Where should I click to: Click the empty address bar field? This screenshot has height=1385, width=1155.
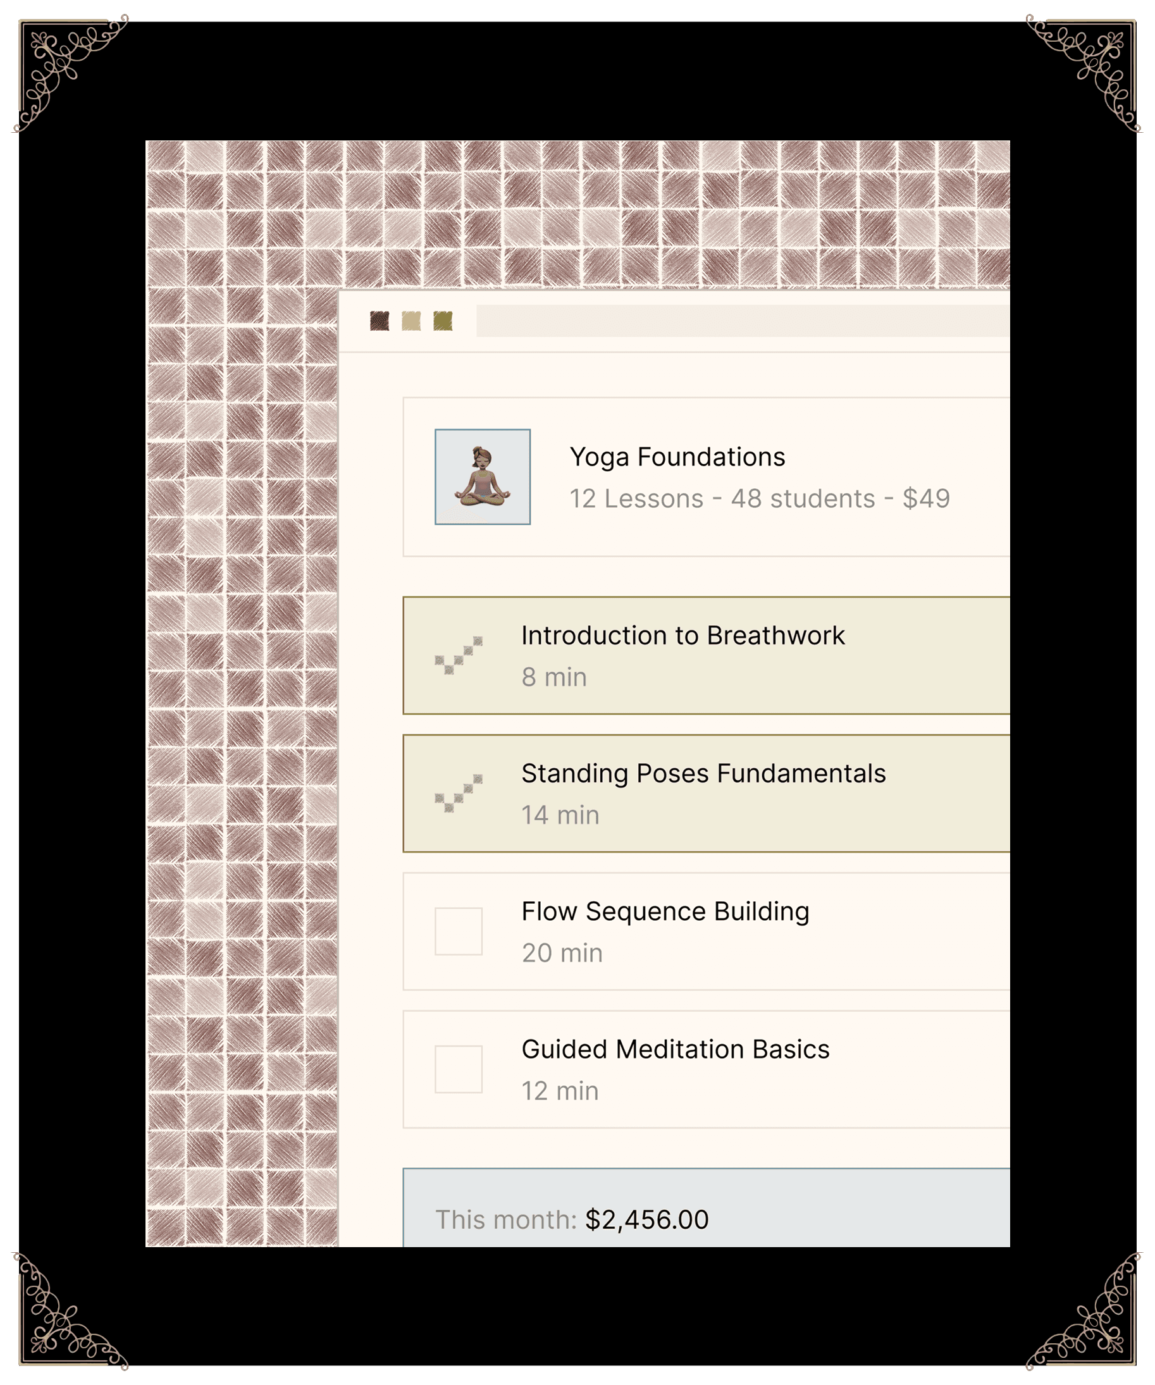click(x=742, y=321)
